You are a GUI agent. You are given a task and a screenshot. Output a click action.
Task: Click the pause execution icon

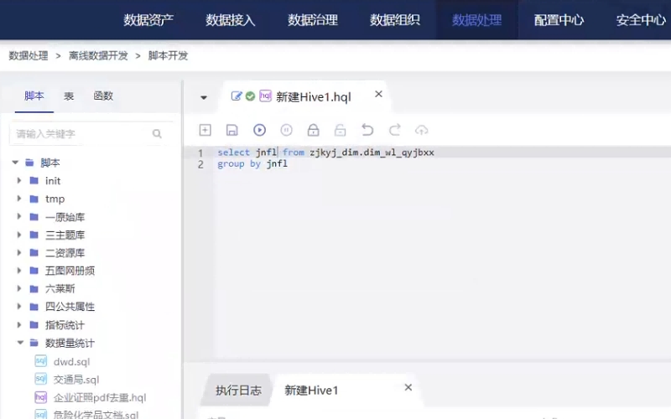pyautogui.click(x=286, y=130)
